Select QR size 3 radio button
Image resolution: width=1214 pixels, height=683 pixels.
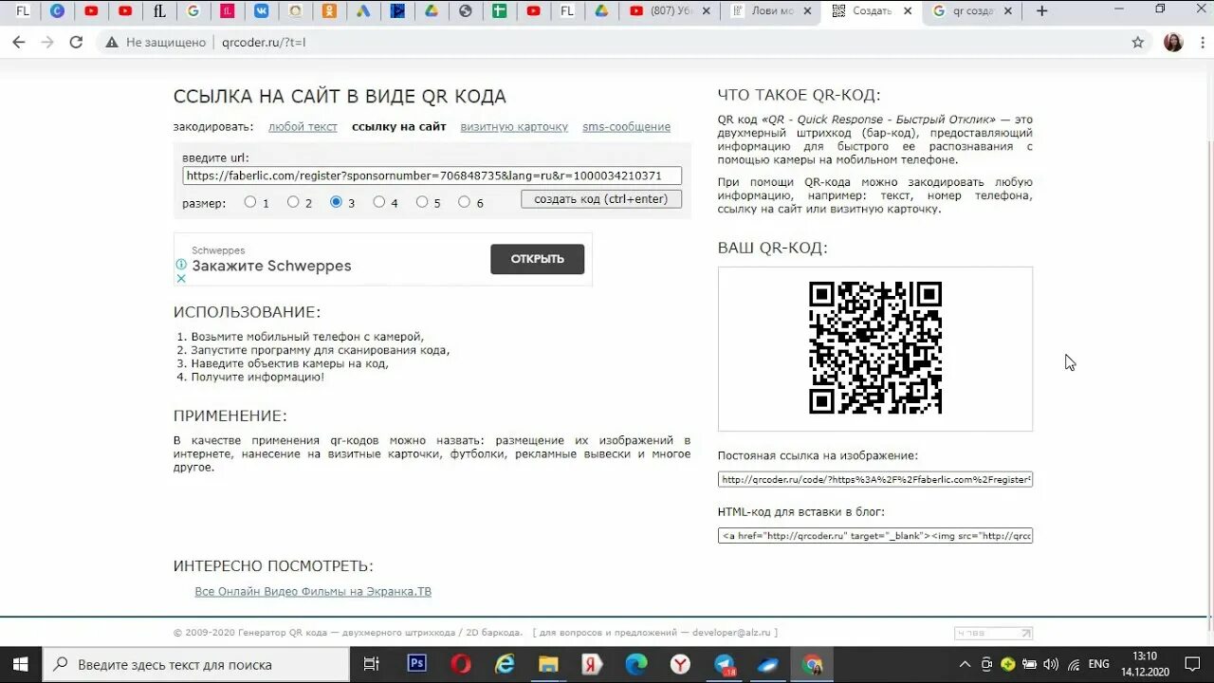(x=336, y=201)
